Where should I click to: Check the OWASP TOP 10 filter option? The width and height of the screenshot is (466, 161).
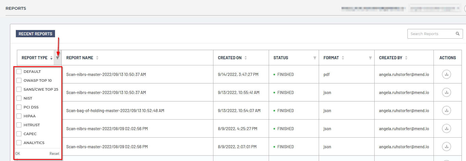(19, 80)
